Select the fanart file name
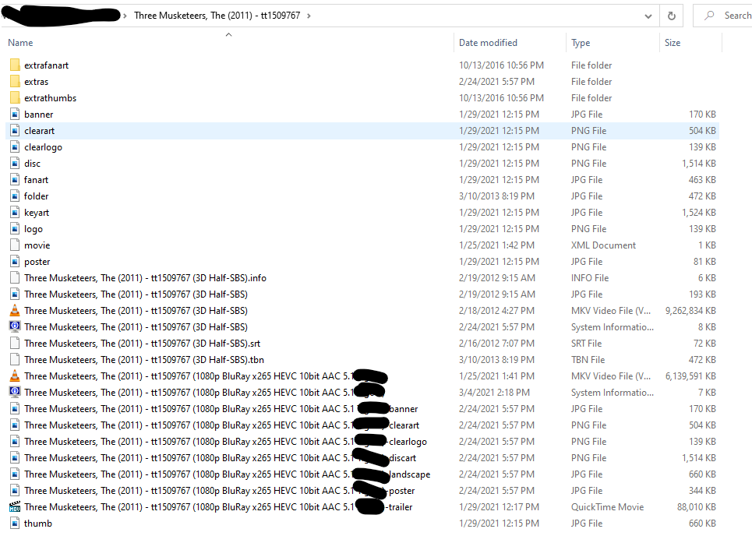Screen dimensions: 752x543 click(x=36, y=180)
